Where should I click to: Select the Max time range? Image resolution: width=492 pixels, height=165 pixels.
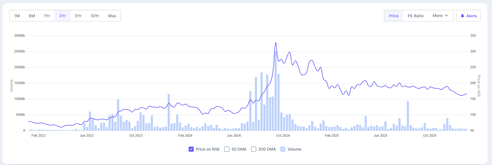pos(112,16)
